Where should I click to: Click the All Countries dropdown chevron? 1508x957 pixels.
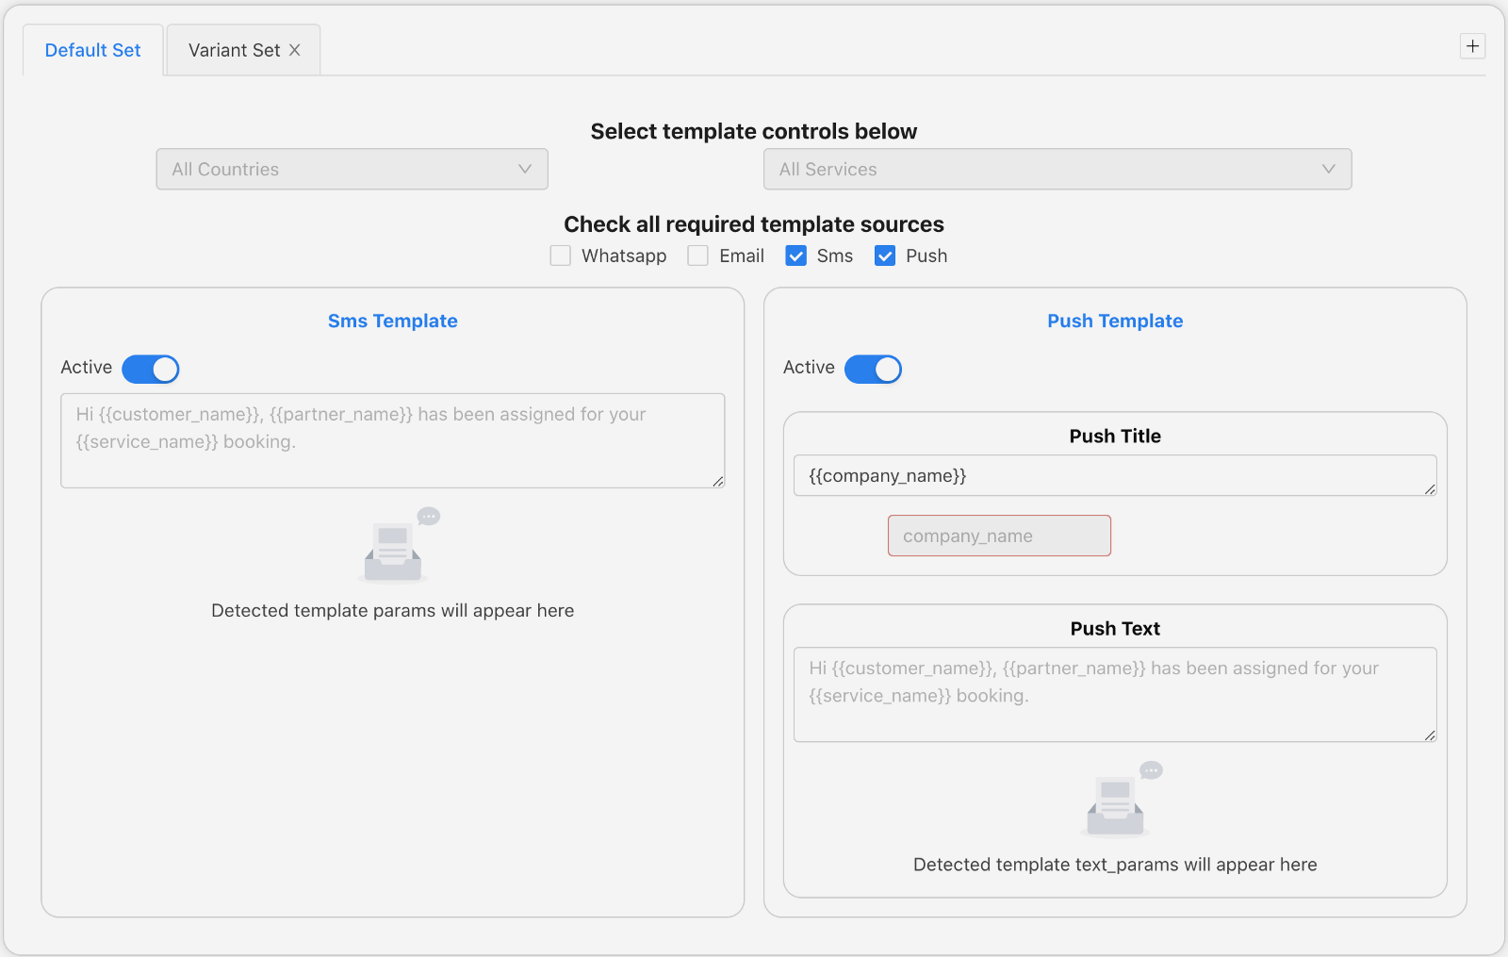point(525,169)
